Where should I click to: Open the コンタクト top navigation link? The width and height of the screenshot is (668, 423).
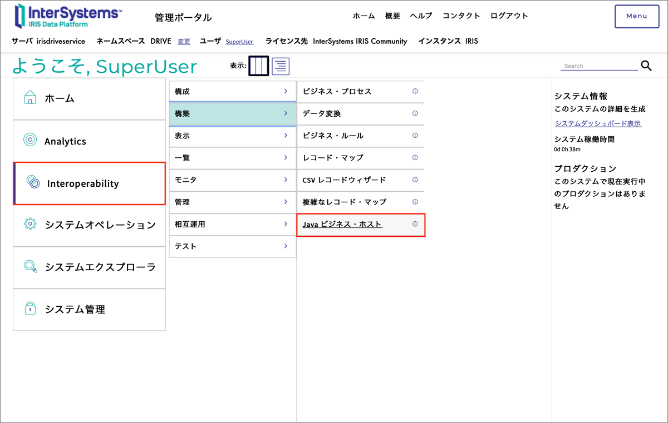[461, 16]
